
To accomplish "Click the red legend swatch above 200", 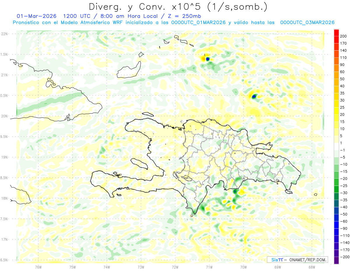I will (336, 32).
